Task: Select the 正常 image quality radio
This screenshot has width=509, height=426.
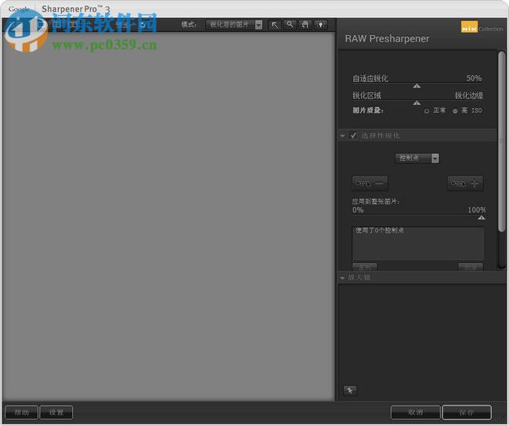Action: [x=427, y=111]
